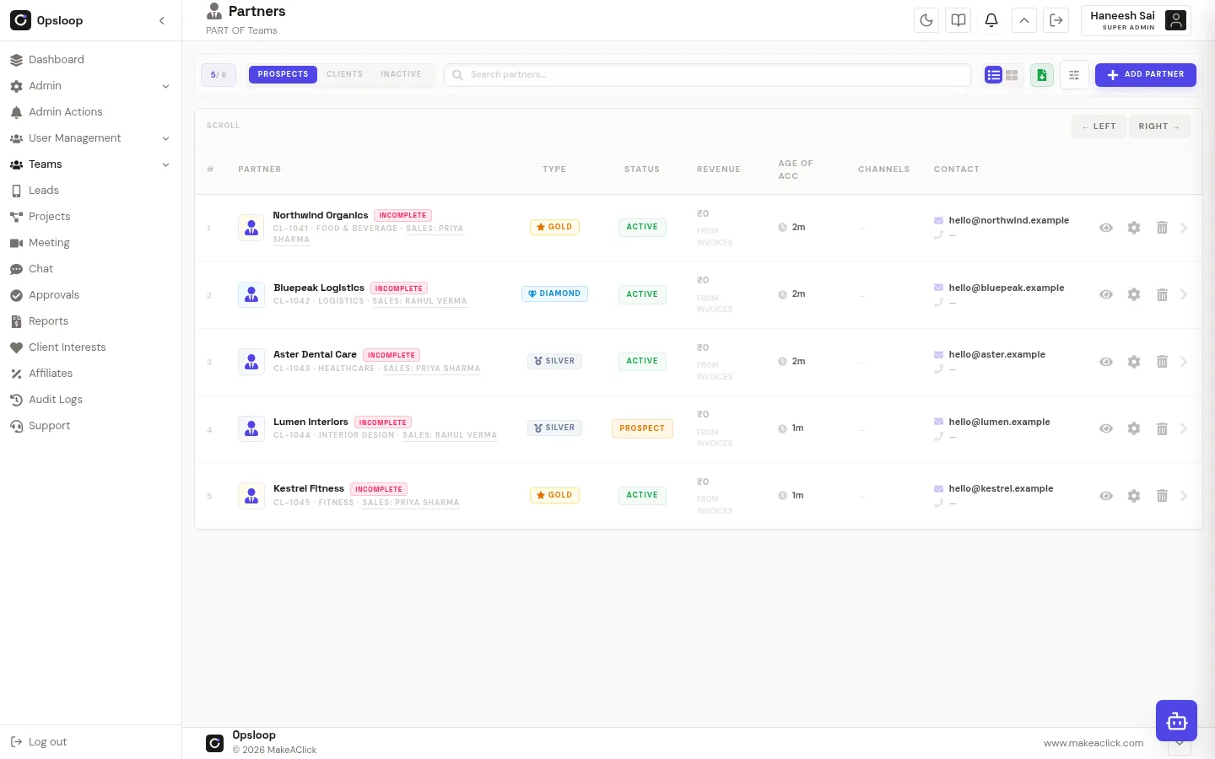
Task: Expand Northwind Organics row chevron
Action: click(x=1184, y=228)
